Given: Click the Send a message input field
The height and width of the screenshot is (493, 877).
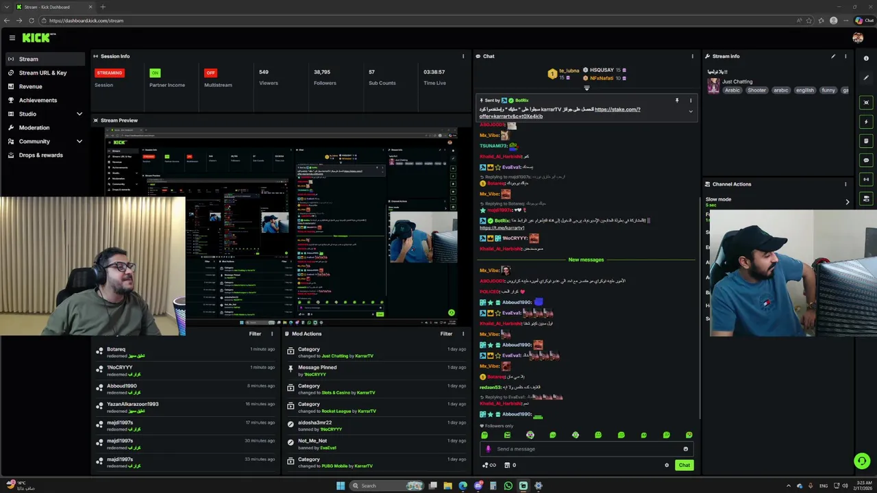Looking at the screenshot, I should pos(586,449).
